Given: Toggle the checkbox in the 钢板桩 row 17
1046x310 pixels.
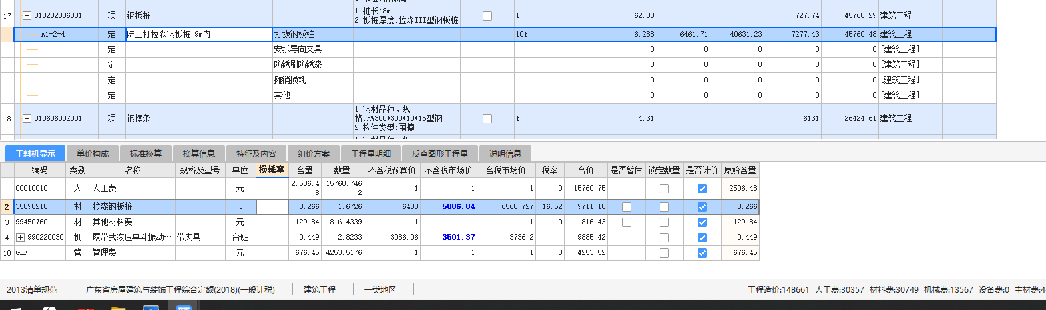Looking at the screenshot, I should pos(487,16).
